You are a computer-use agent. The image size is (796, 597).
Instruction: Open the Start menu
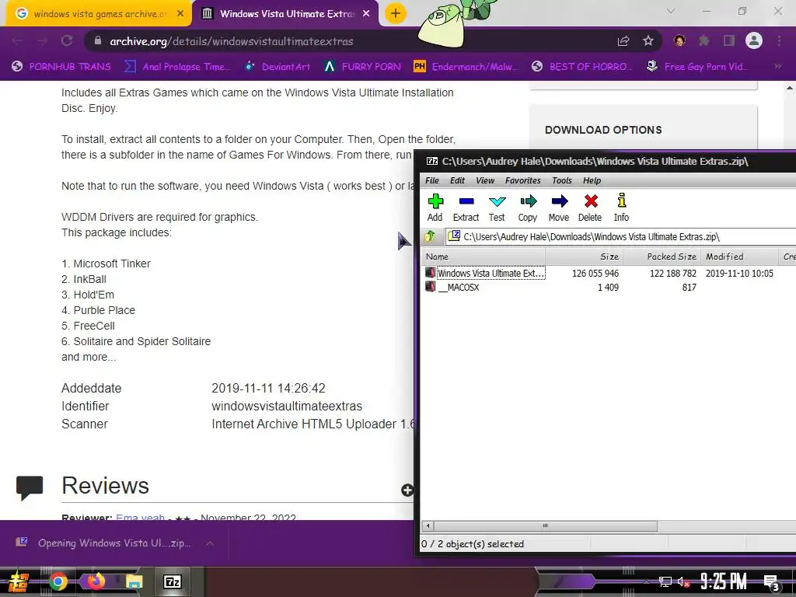(19, 581)
